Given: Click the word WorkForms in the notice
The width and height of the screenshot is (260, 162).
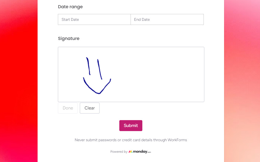Looking at the screenshot, I should click(177, 140).
